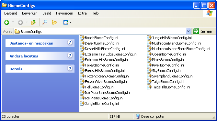The image size is (217, 121).
Task: Click the 23 objecten status bar text
Action: pyautogui.click(x=11, y=116)
